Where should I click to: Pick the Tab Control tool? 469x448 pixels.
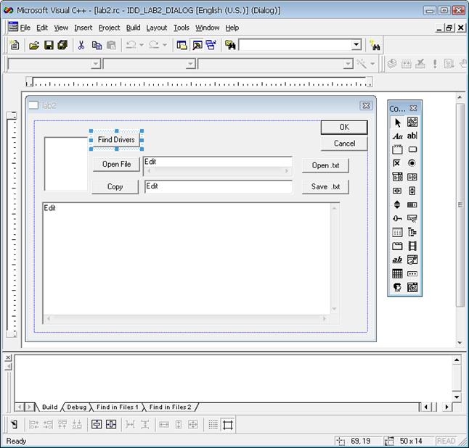point(397,246)
